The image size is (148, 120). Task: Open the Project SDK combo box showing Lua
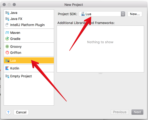pyautogui.click(x=102, y=14)
